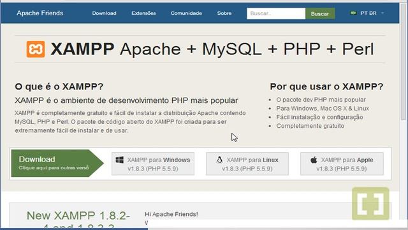
Task: Open the Download menu item
Action: coord(104,13)
